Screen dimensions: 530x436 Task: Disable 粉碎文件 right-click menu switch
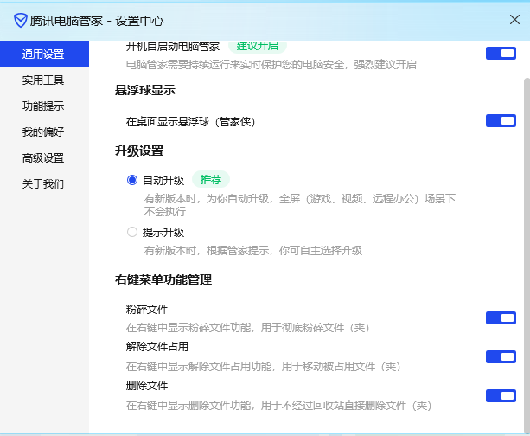(x=501, y=318)
